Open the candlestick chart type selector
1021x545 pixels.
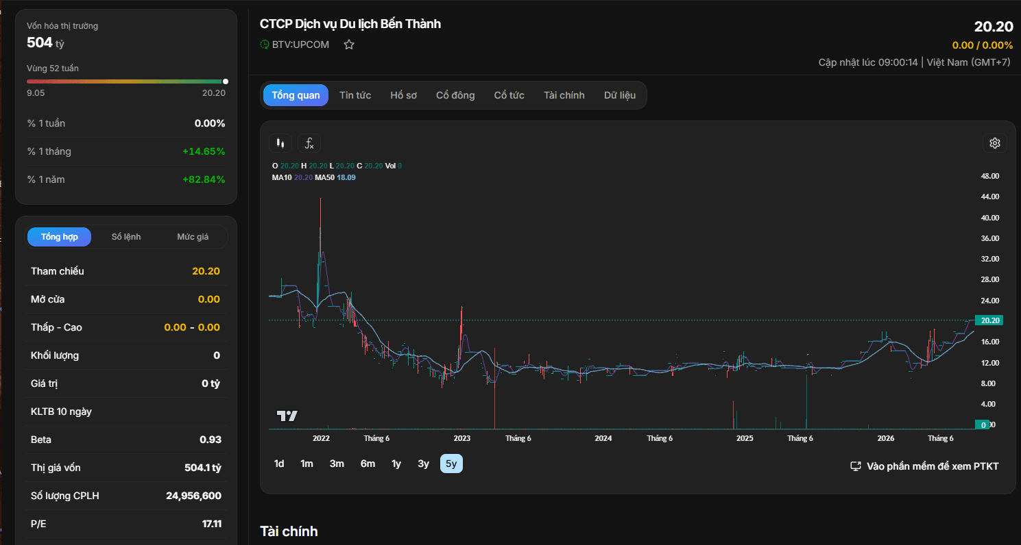tap(280, 143)
